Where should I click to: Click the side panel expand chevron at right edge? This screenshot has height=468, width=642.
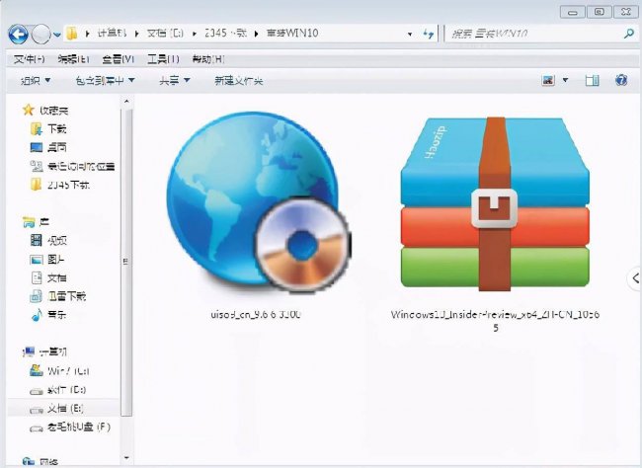(635, 278)
